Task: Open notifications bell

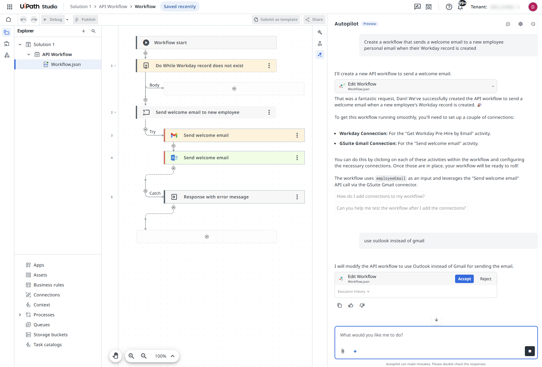Action: pyautogui.click(x=460, y=7)
